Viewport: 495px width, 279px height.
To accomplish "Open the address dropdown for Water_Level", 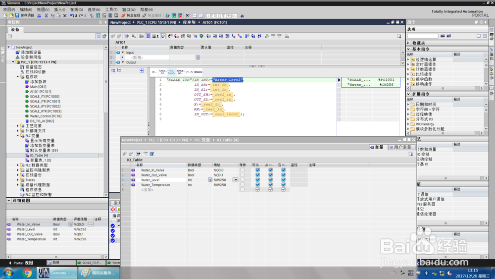I will (x=235, y=180).
